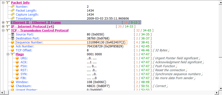Click the byte range [ 32 / 34-65 ]
Image resolution: width=222 pixels, height=95 pixels.
pos(144,31)
